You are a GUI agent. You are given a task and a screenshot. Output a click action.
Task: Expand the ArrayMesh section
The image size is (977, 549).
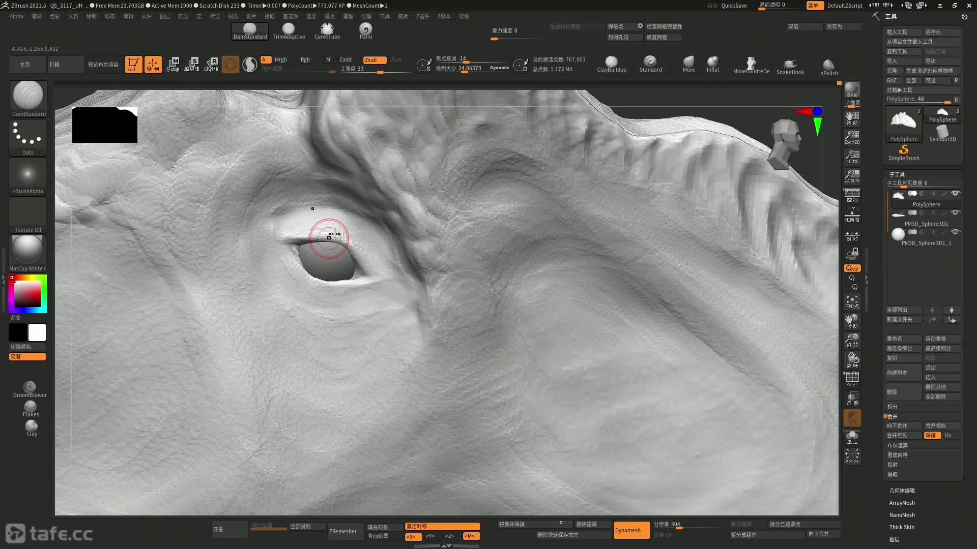(x=902, y=503)
